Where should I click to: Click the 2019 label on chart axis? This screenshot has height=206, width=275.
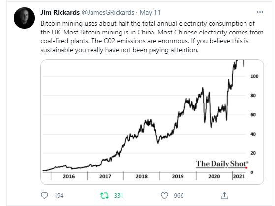click(178, 176)
